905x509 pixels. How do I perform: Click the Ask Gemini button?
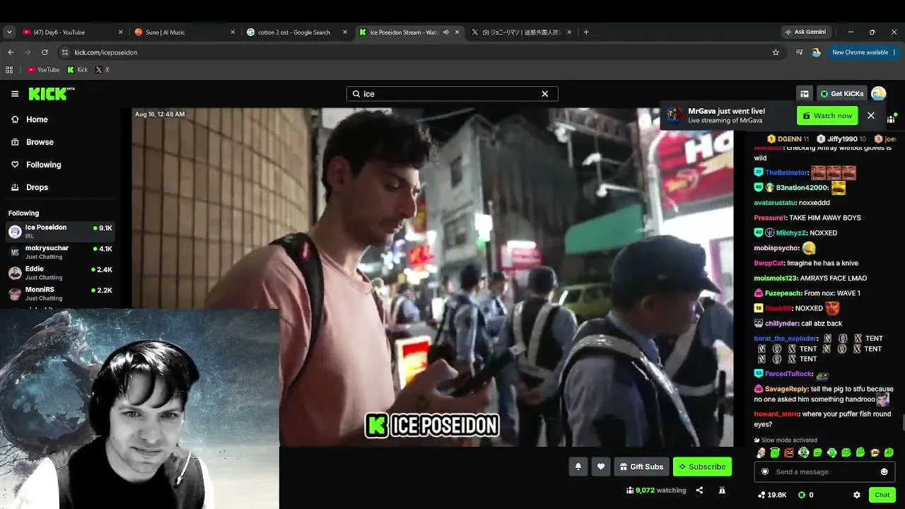(x=805, y=32)
